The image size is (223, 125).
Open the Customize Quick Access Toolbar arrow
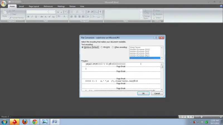(23, 2)
